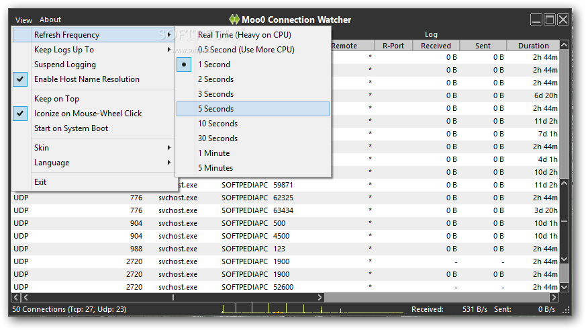Select the row with local port 62325

(x=285, y=198)
